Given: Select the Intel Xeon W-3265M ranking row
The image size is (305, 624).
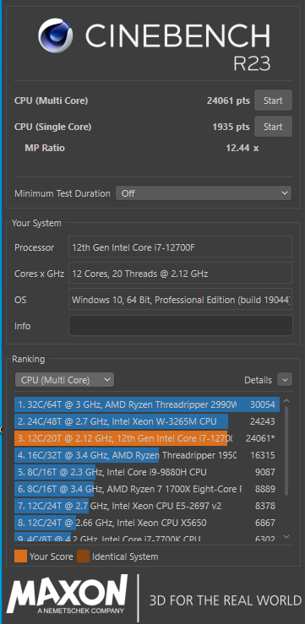Looking at the screenshot, I should (146, 421).
